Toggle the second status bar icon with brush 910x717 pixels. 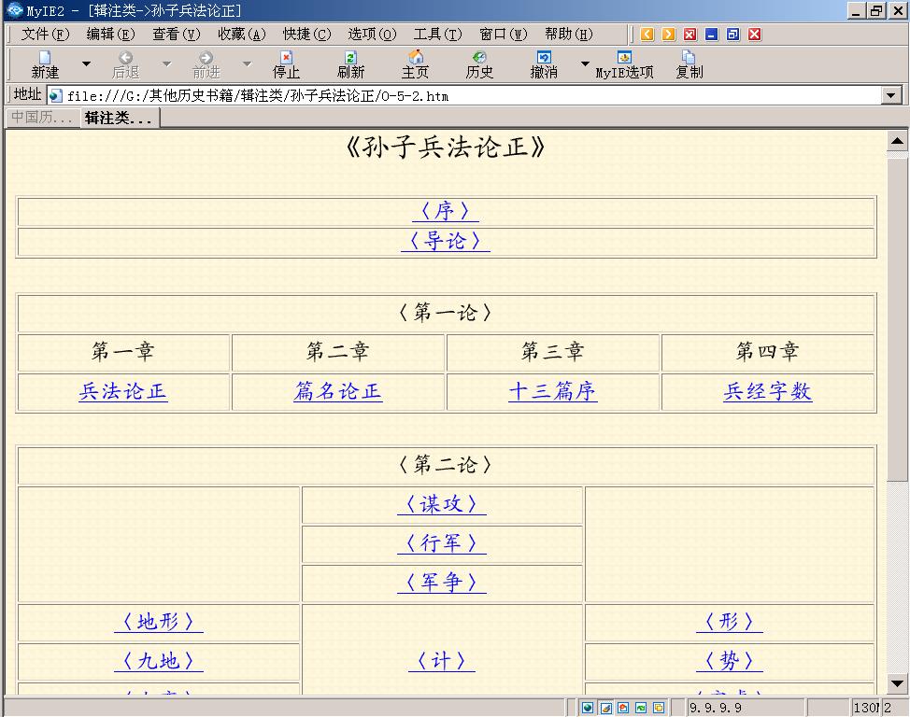click(x=605, y=708)
